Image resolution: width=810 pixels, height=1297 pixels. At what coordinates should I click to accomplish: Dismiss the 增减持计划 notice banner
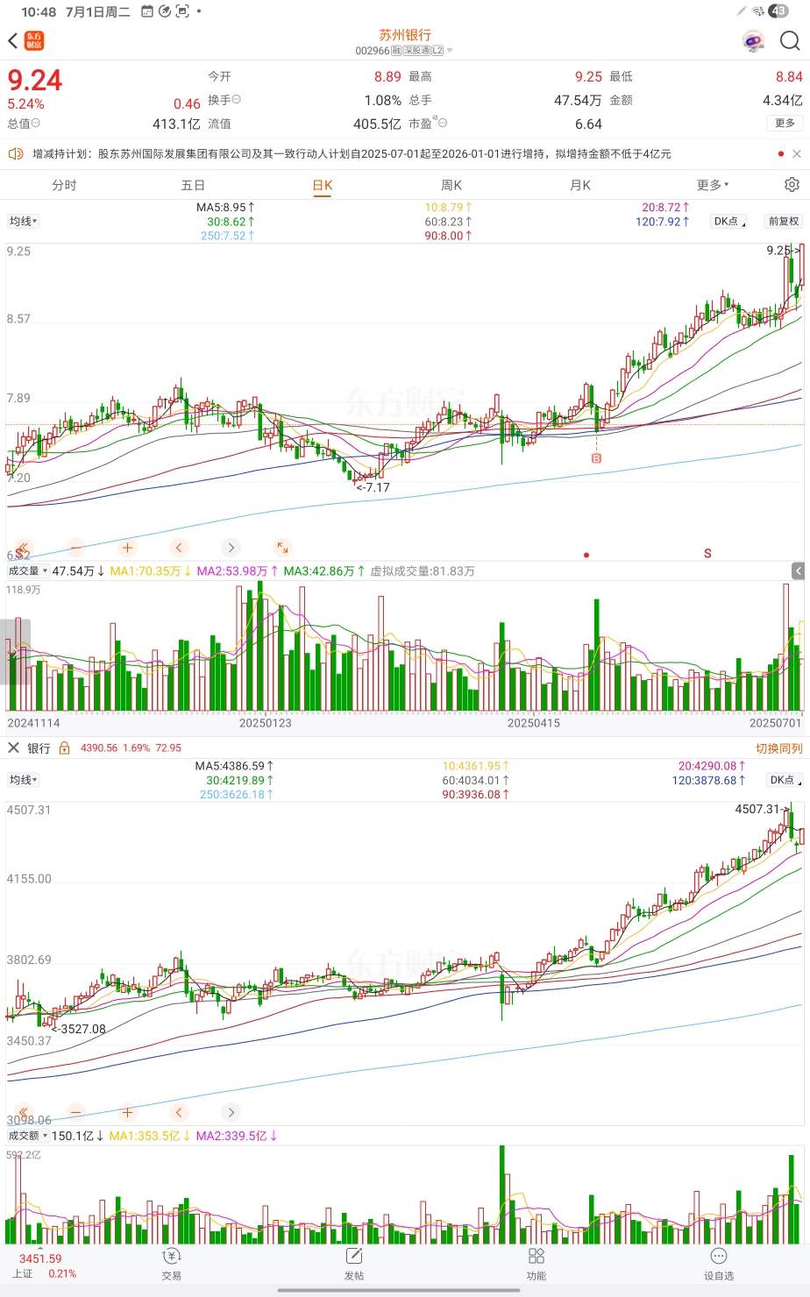[796, 154]
